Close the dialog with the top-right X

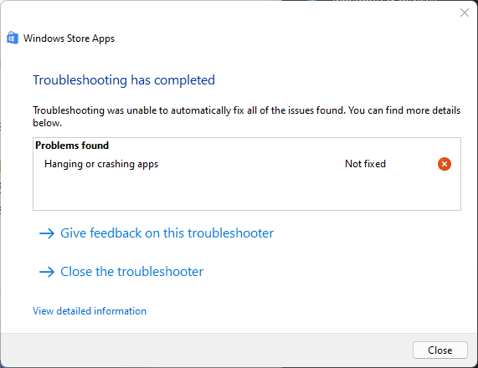point(465,13)
